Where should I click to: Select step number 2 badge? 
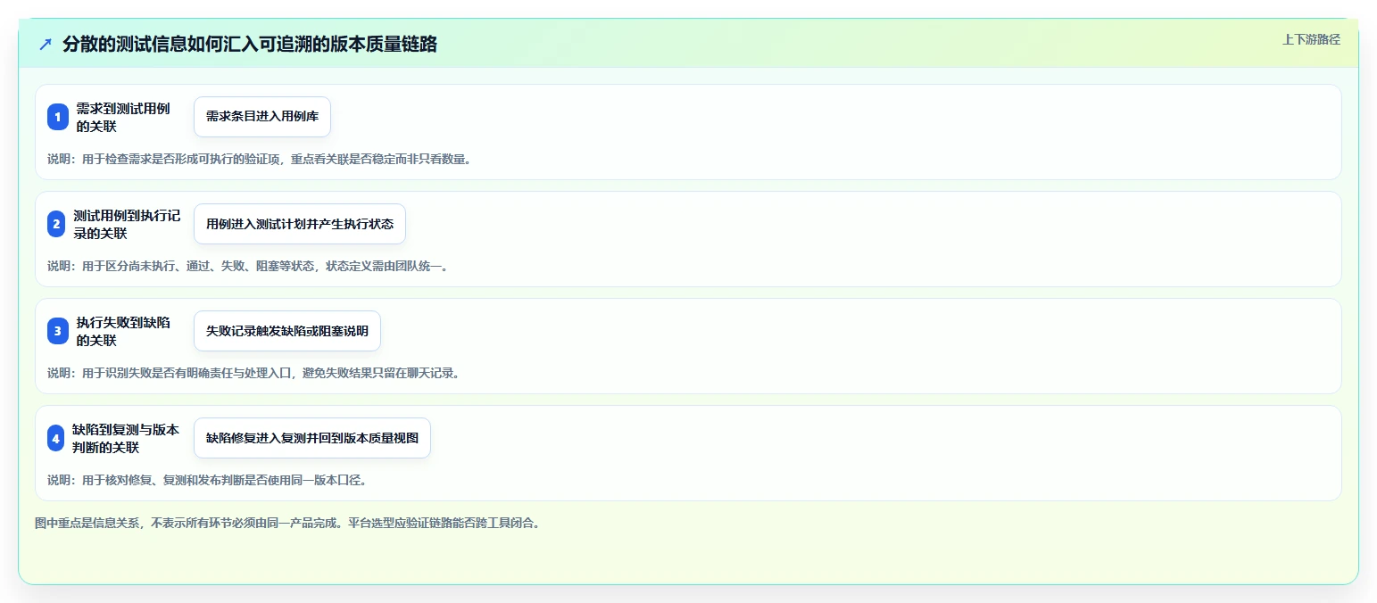pos(56,224)
